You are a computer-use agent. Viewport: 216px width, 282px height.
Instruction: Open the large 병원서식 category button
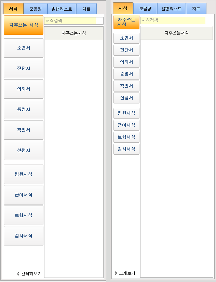[x=24, y=174]
